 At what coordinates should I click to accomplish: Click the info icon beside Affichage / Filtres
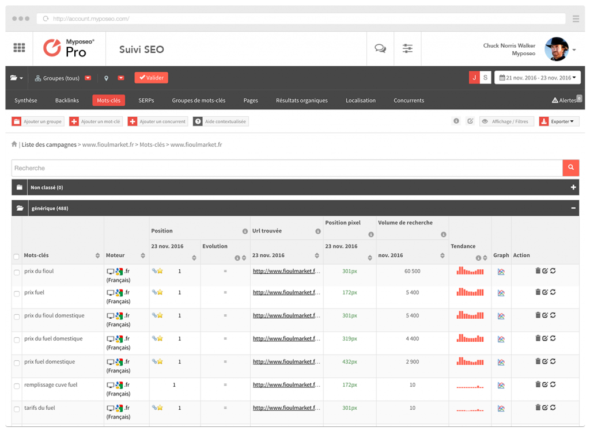456,121
